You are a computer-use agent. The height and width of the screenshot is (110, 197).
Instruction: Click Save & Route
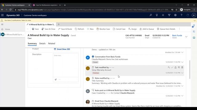pyautogui.click(x=65, y=29)
